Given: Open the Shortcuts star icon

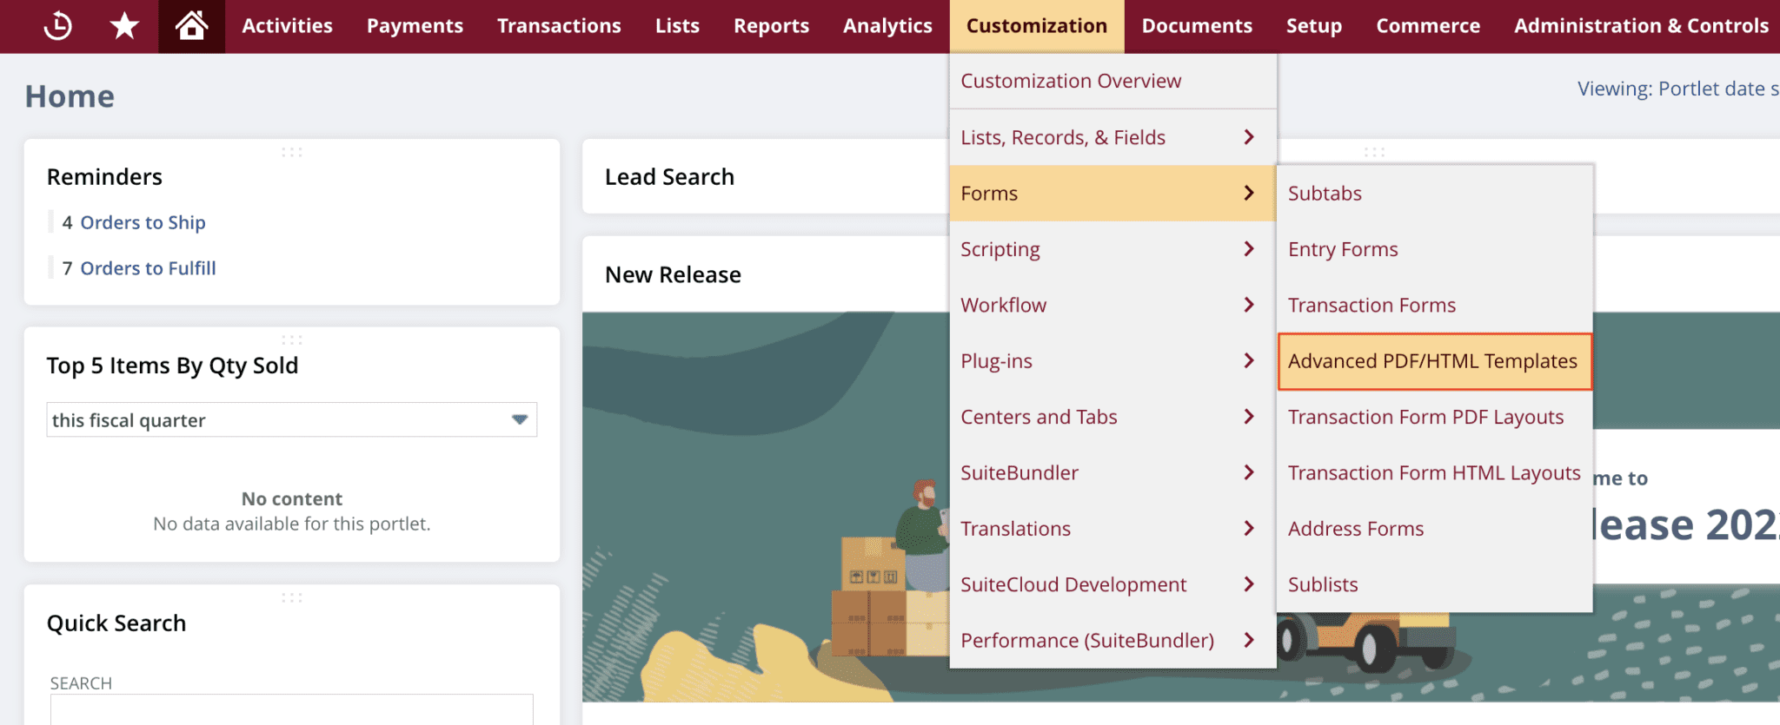Looking at the screenshot, I should [x=124, y=26].
